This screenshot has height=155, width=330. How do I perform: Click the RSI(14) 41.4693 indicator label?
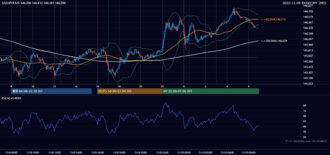pos(11,98)
